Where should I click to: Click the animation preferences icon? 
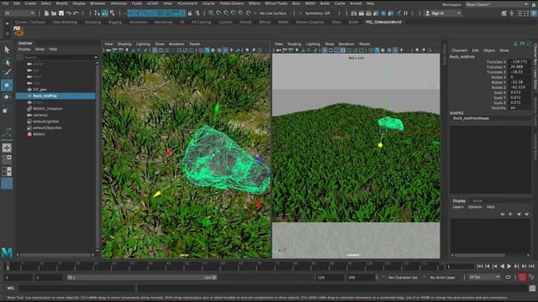[531, 278]
